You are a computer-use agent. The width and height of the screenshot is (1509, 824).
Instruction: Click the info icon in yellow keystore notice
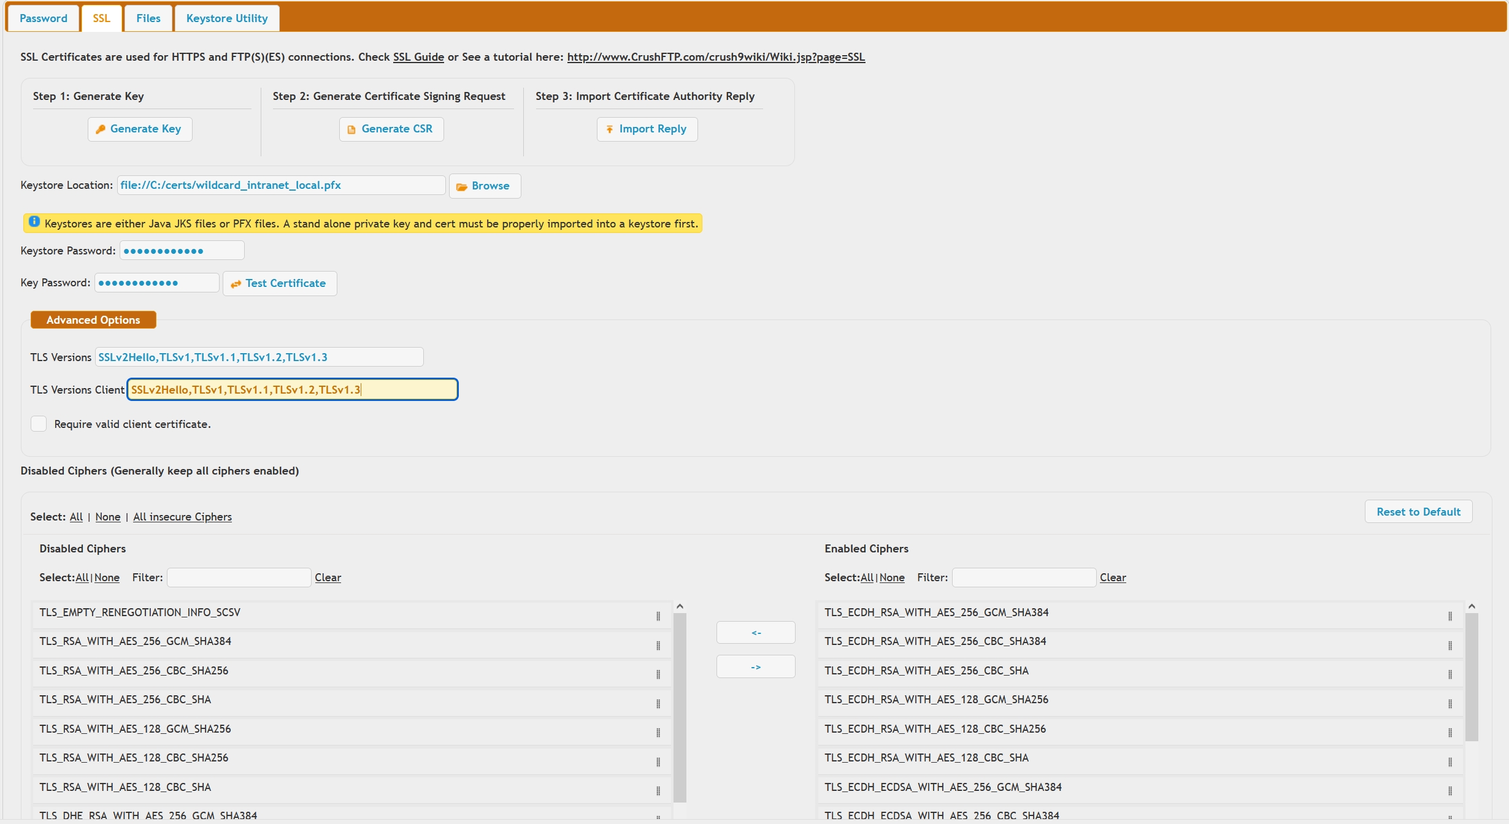click(x=34, y=222)
